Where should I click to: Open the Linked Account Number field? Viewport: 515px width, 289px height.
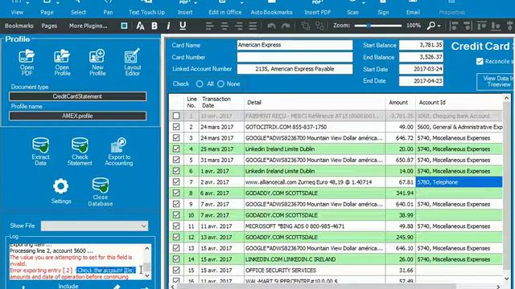point(295,69)
